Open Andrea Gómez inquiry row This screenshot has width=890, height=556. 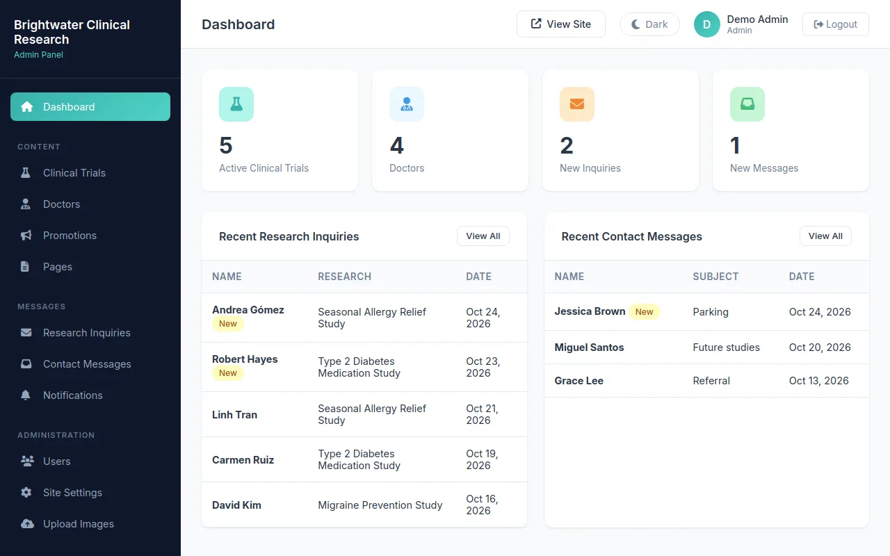click(x=364, y=318)
